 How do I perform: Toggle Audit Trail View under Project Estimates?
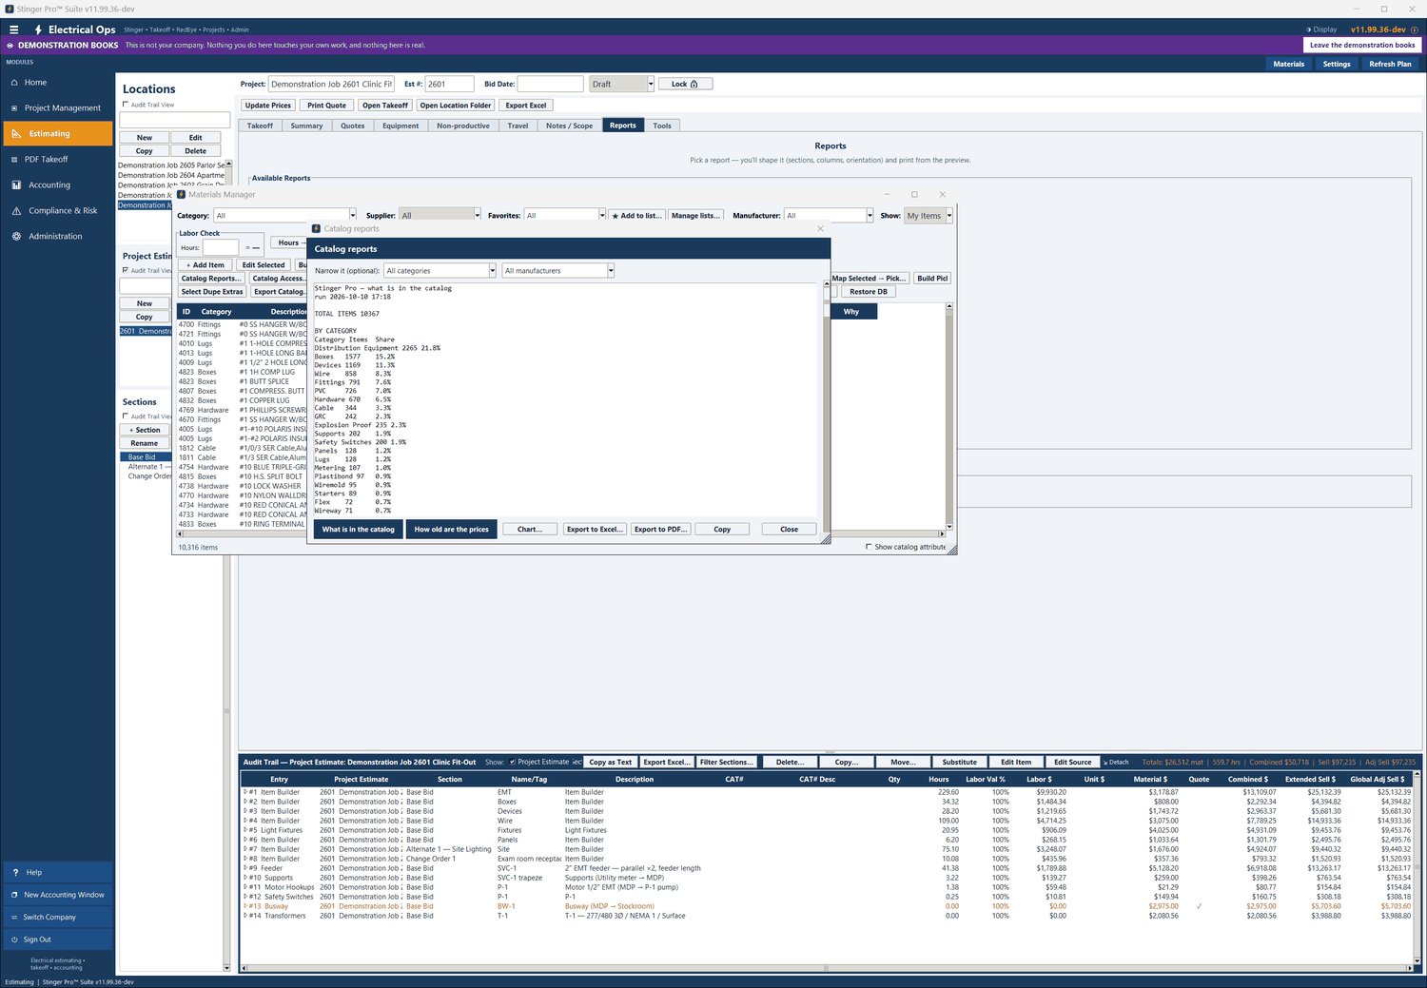tap(126, 270)
